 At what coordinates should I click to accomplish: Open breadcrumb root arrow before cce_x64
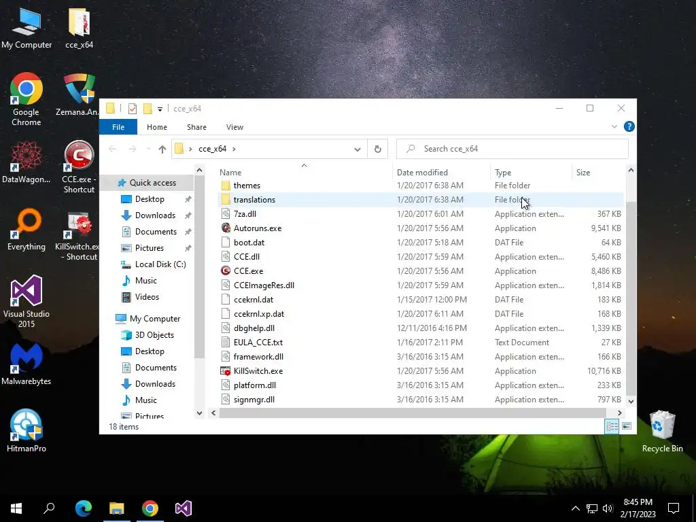pyautogui.click(x=190, y=149)
